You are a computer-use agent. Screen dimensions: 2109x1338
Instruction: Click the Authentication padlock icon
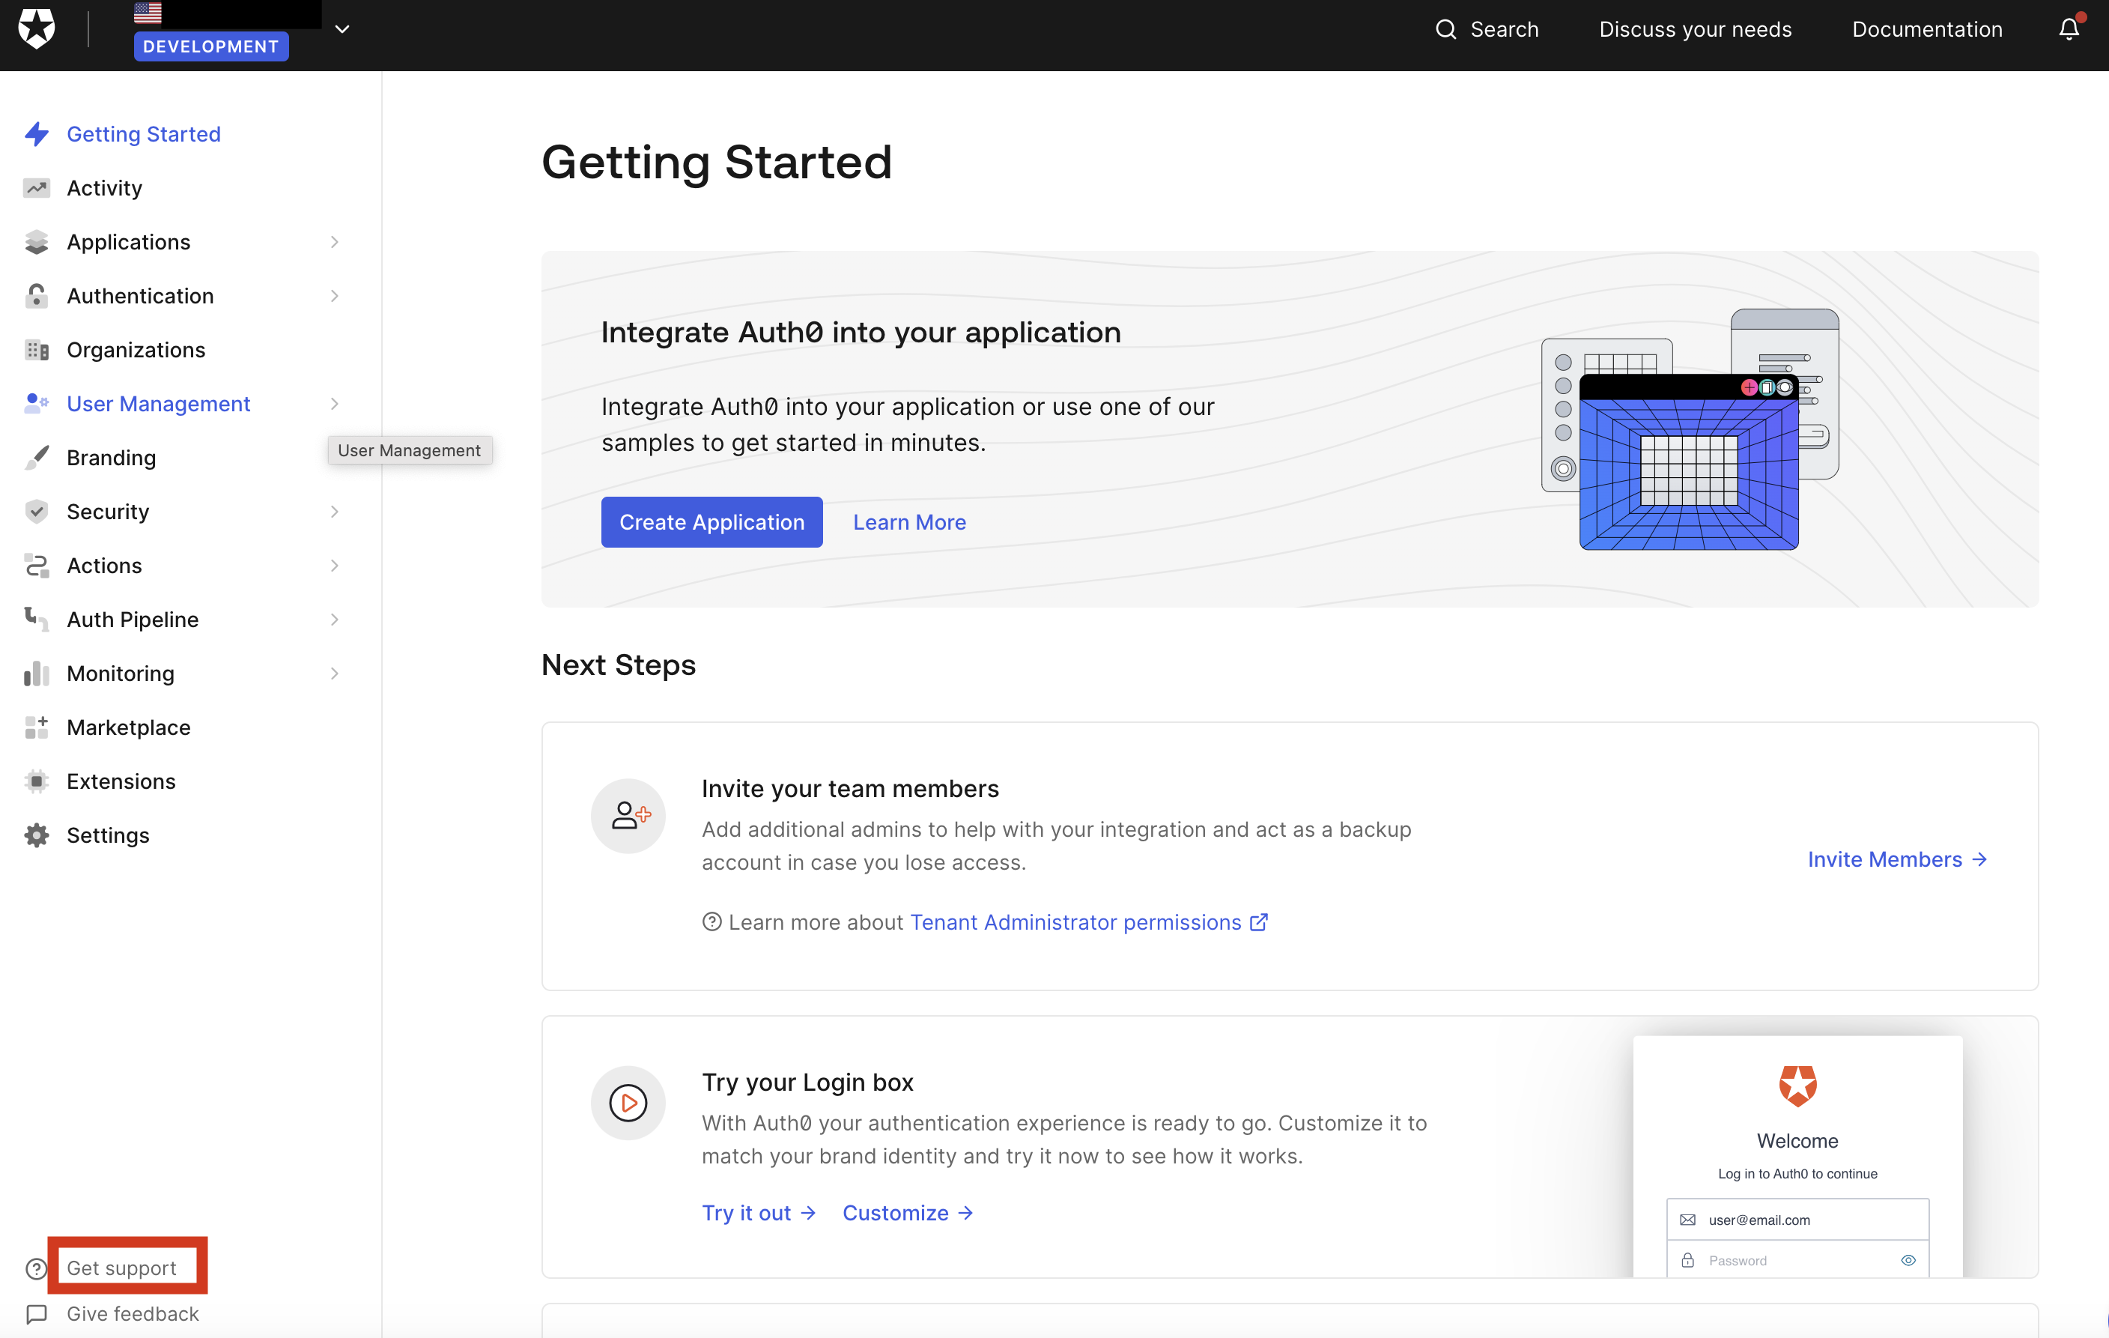pyautogui.click(x=37, y=295)
